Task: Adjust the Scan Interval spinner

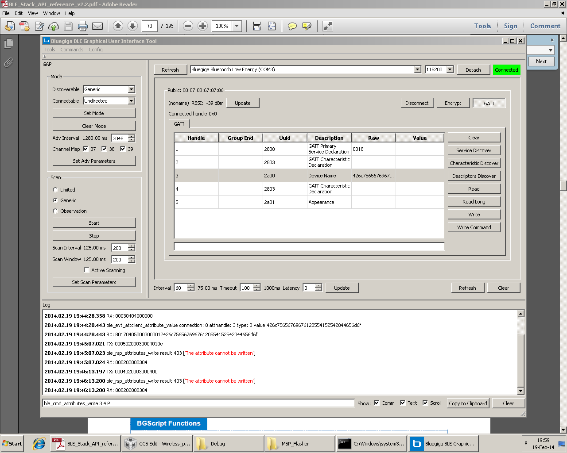Action: click(x=132, y=248)
